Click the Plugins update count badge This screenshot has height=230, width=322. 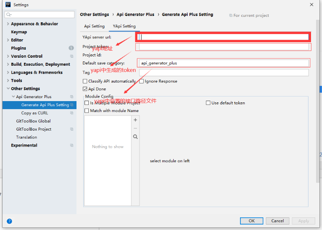coord(71,48)
